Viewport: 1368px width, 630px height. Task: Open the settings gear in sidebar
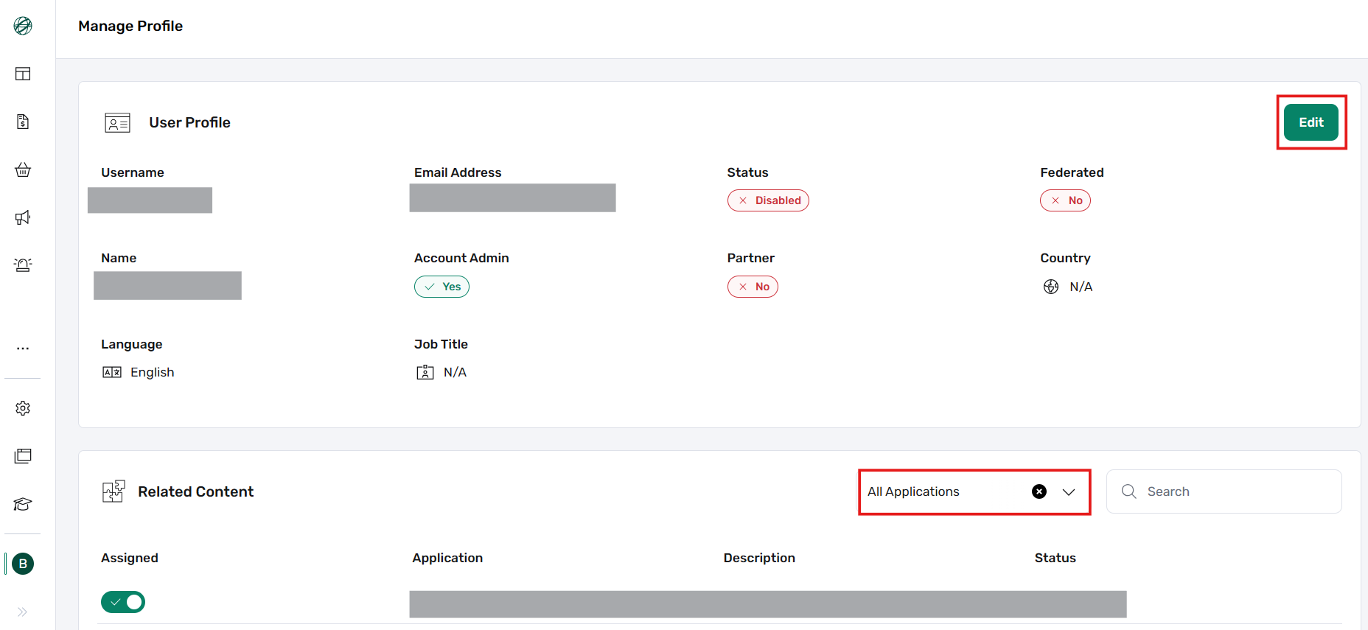tap(23, 408)
